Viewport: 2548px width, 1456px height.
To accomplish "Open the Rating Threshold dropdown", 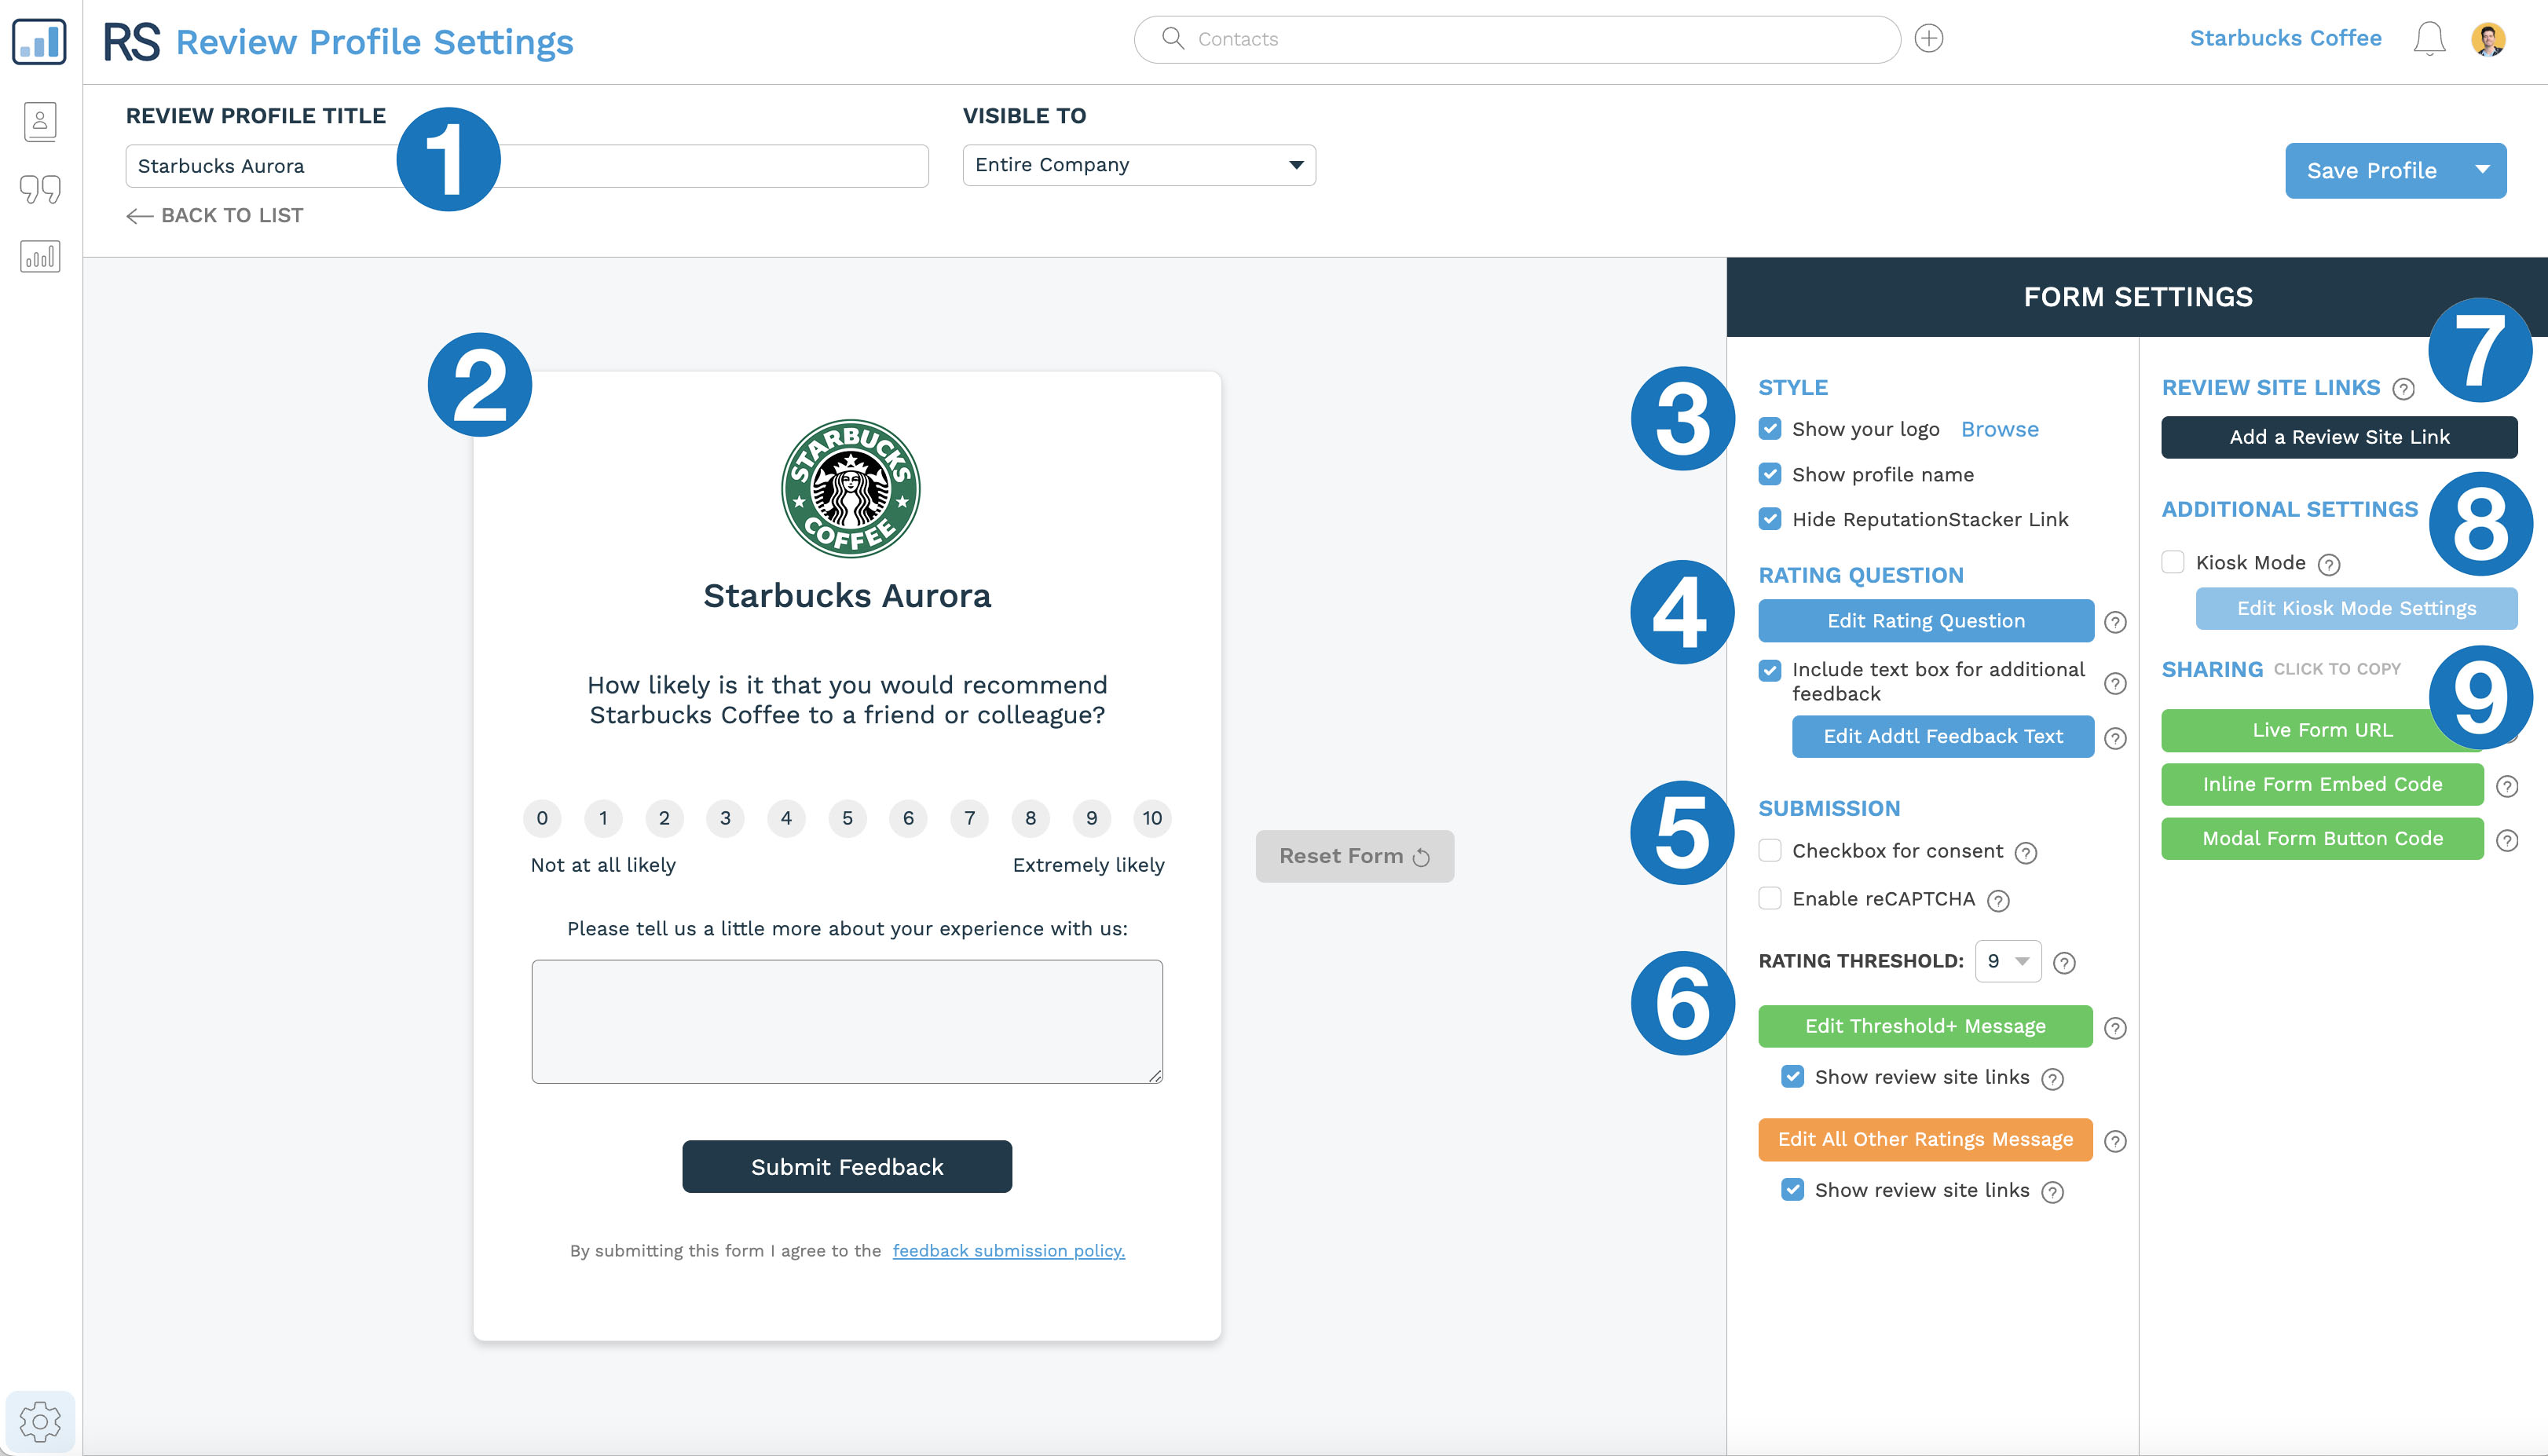I will tap(2007, 961).
